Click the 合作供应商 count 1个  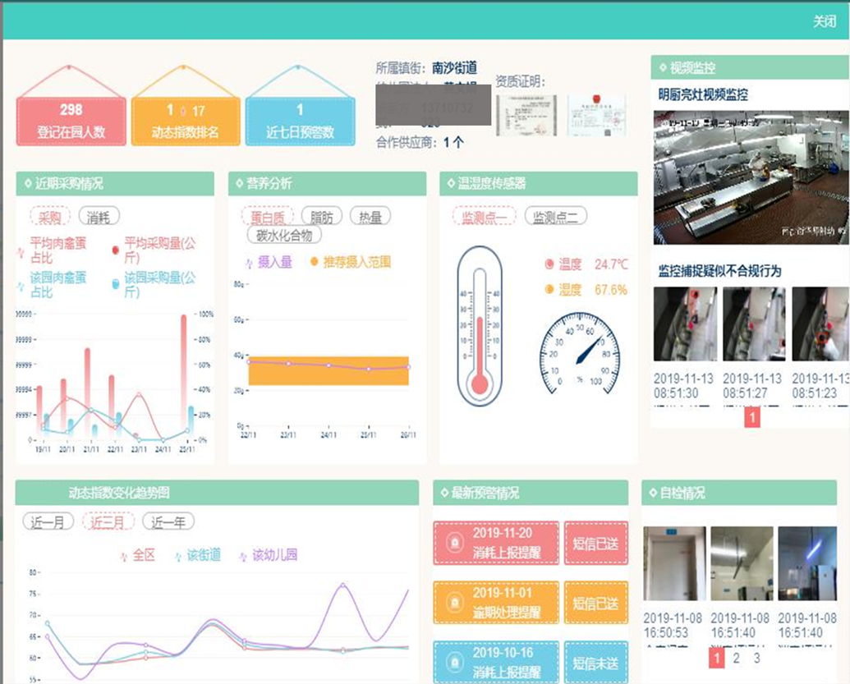(x=453, y=143)
